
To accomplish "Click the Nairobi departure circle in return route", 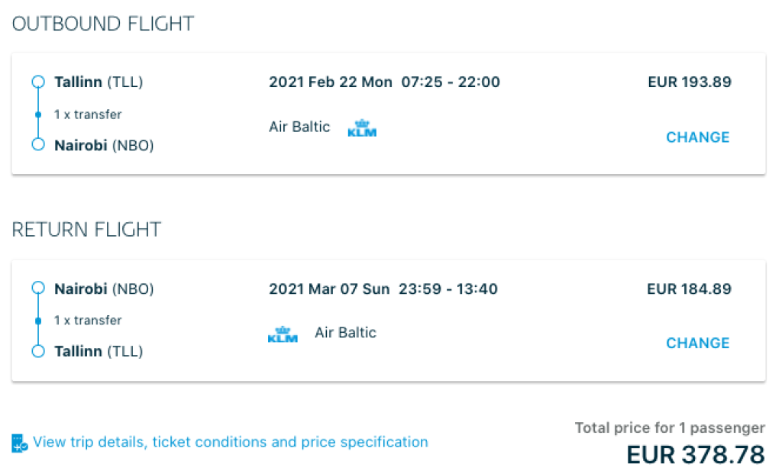I will pos(38,289).
